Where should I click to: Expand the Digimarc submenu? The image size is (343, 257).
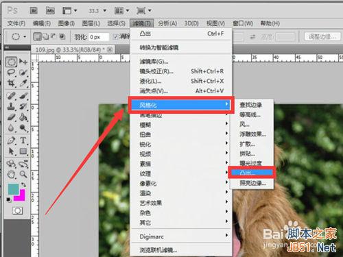(x=181, y=236)
